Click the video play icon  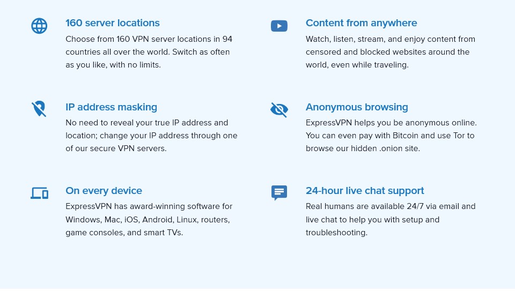[x=279, y=26]
